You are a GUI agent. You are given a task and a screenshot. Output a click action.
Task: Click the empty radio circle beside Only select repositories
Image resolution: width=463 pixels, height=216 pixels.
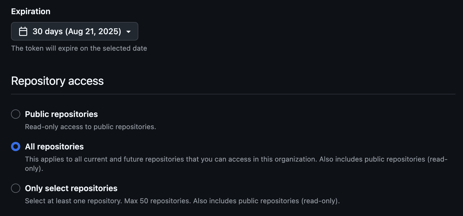[16, 188]
